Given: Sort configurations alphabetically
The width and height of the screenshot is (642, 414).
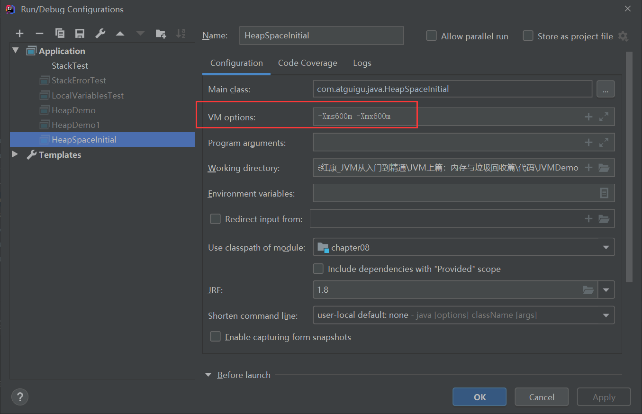Looking at the screenshot, I should tap(181, 34).
